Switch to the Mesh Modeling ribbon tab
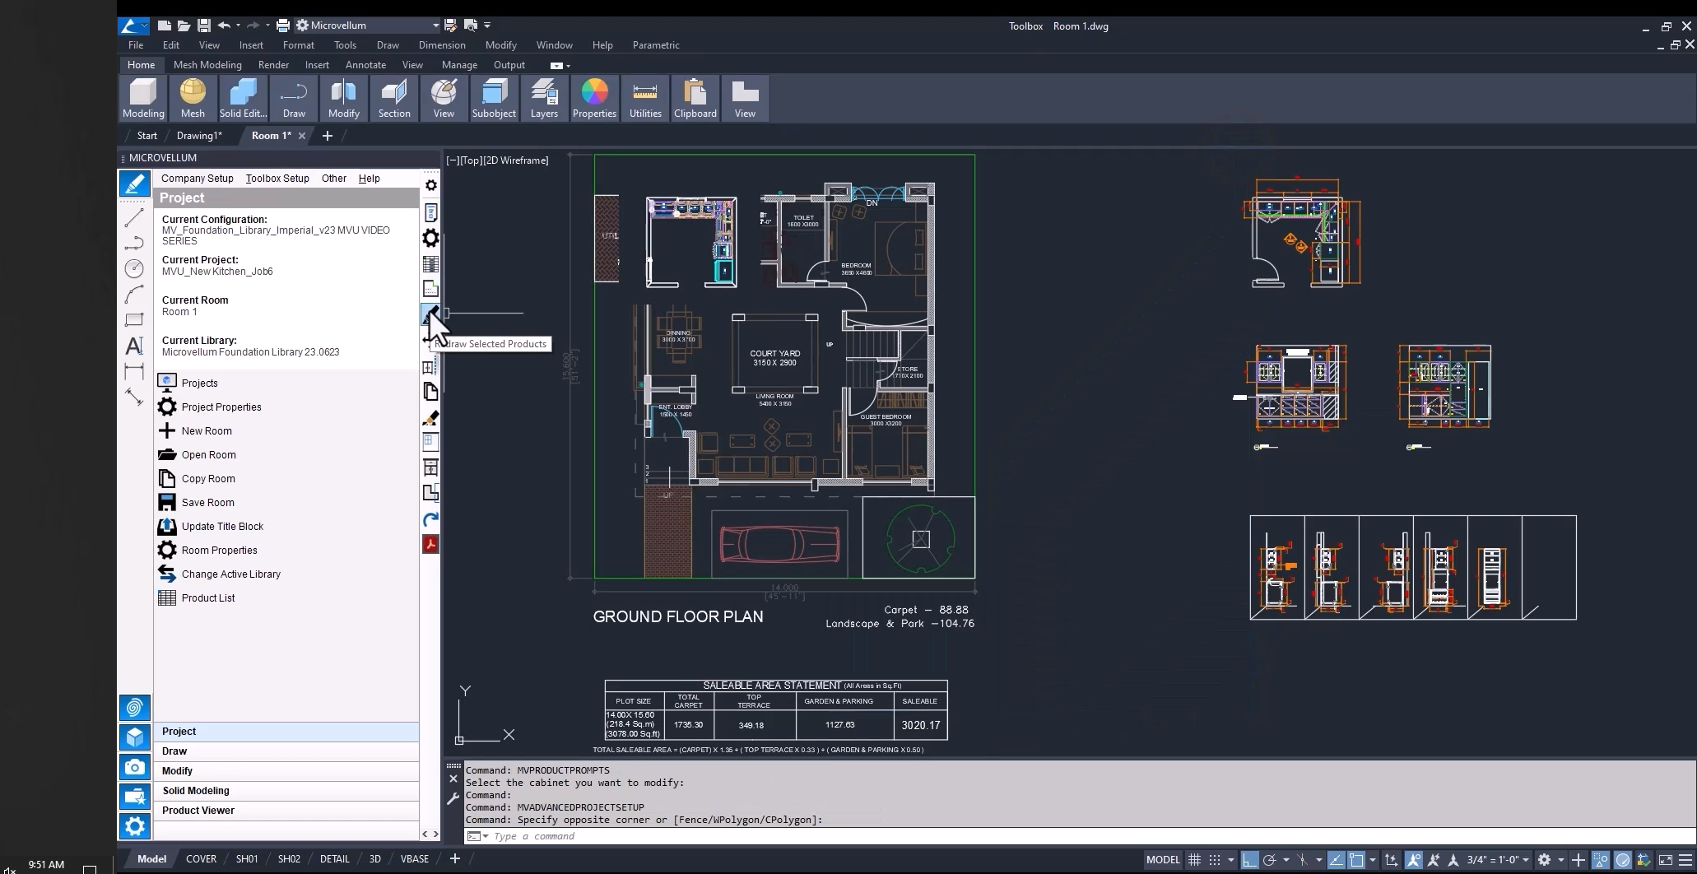1697x874 pixels. tap(207, 65)
